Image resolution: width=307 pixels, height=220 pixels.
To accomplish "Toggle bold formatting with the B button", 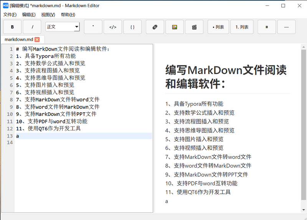I will (13, 27).
